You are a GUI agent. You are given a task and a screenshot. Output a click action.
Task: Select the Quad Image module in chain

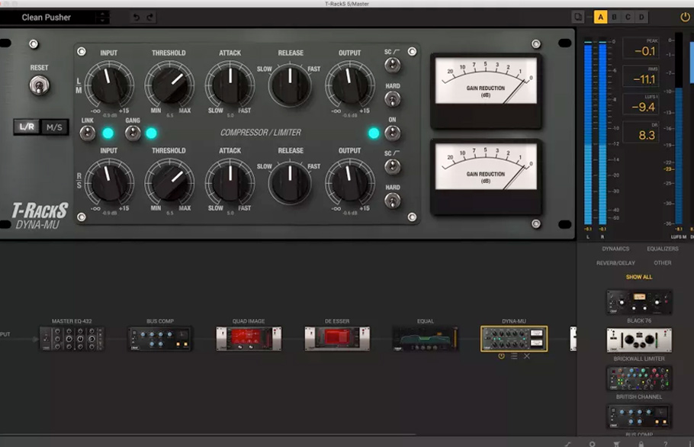point(249,339)
